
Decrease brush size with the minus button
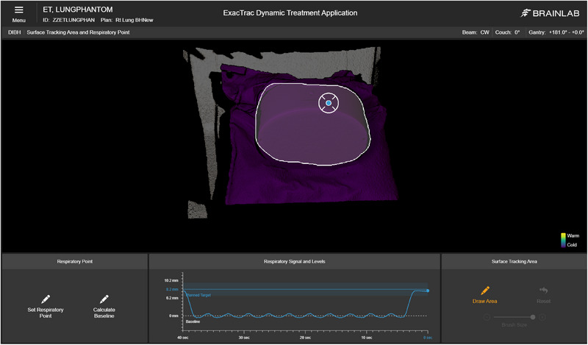(x=487, y=317)
